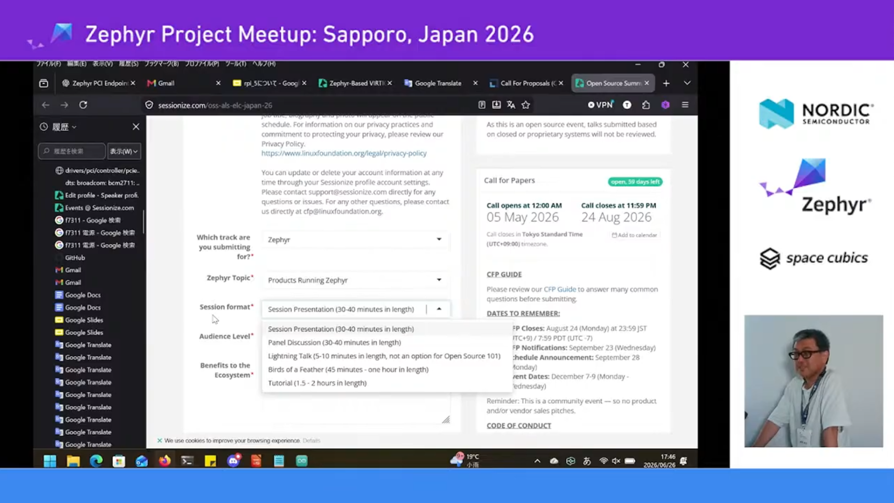This screenshot has height=503, width=894.
Task: Switch to the Zephyr-Based VIRTIO tab
Action: (x=355, y=83)
